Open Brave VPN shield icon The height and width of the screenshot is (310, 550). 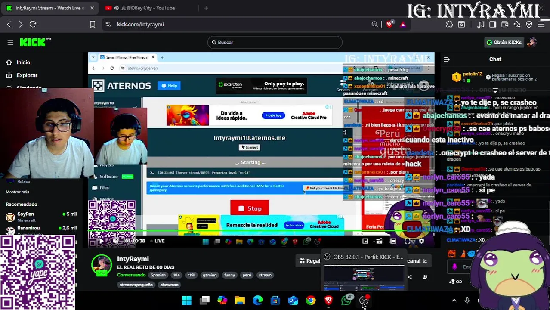(x=529, y=25)
